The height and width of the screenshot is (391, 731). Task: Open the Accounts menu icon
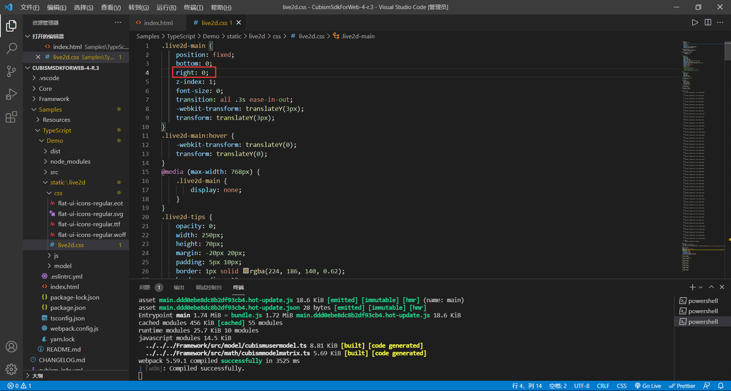(11, 347)
